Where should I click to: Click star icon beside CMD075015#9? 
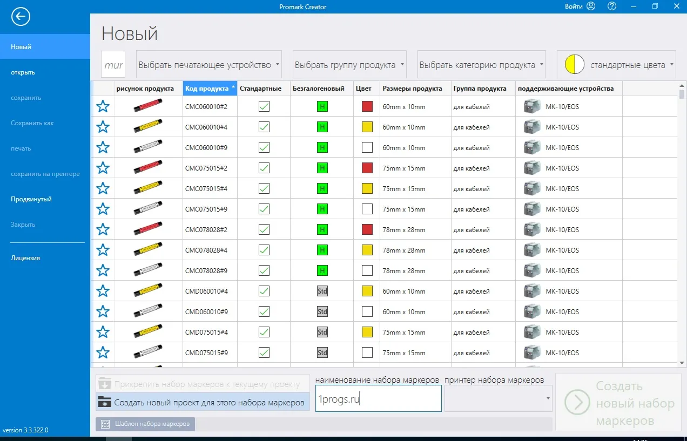click(x=103, y=352)
